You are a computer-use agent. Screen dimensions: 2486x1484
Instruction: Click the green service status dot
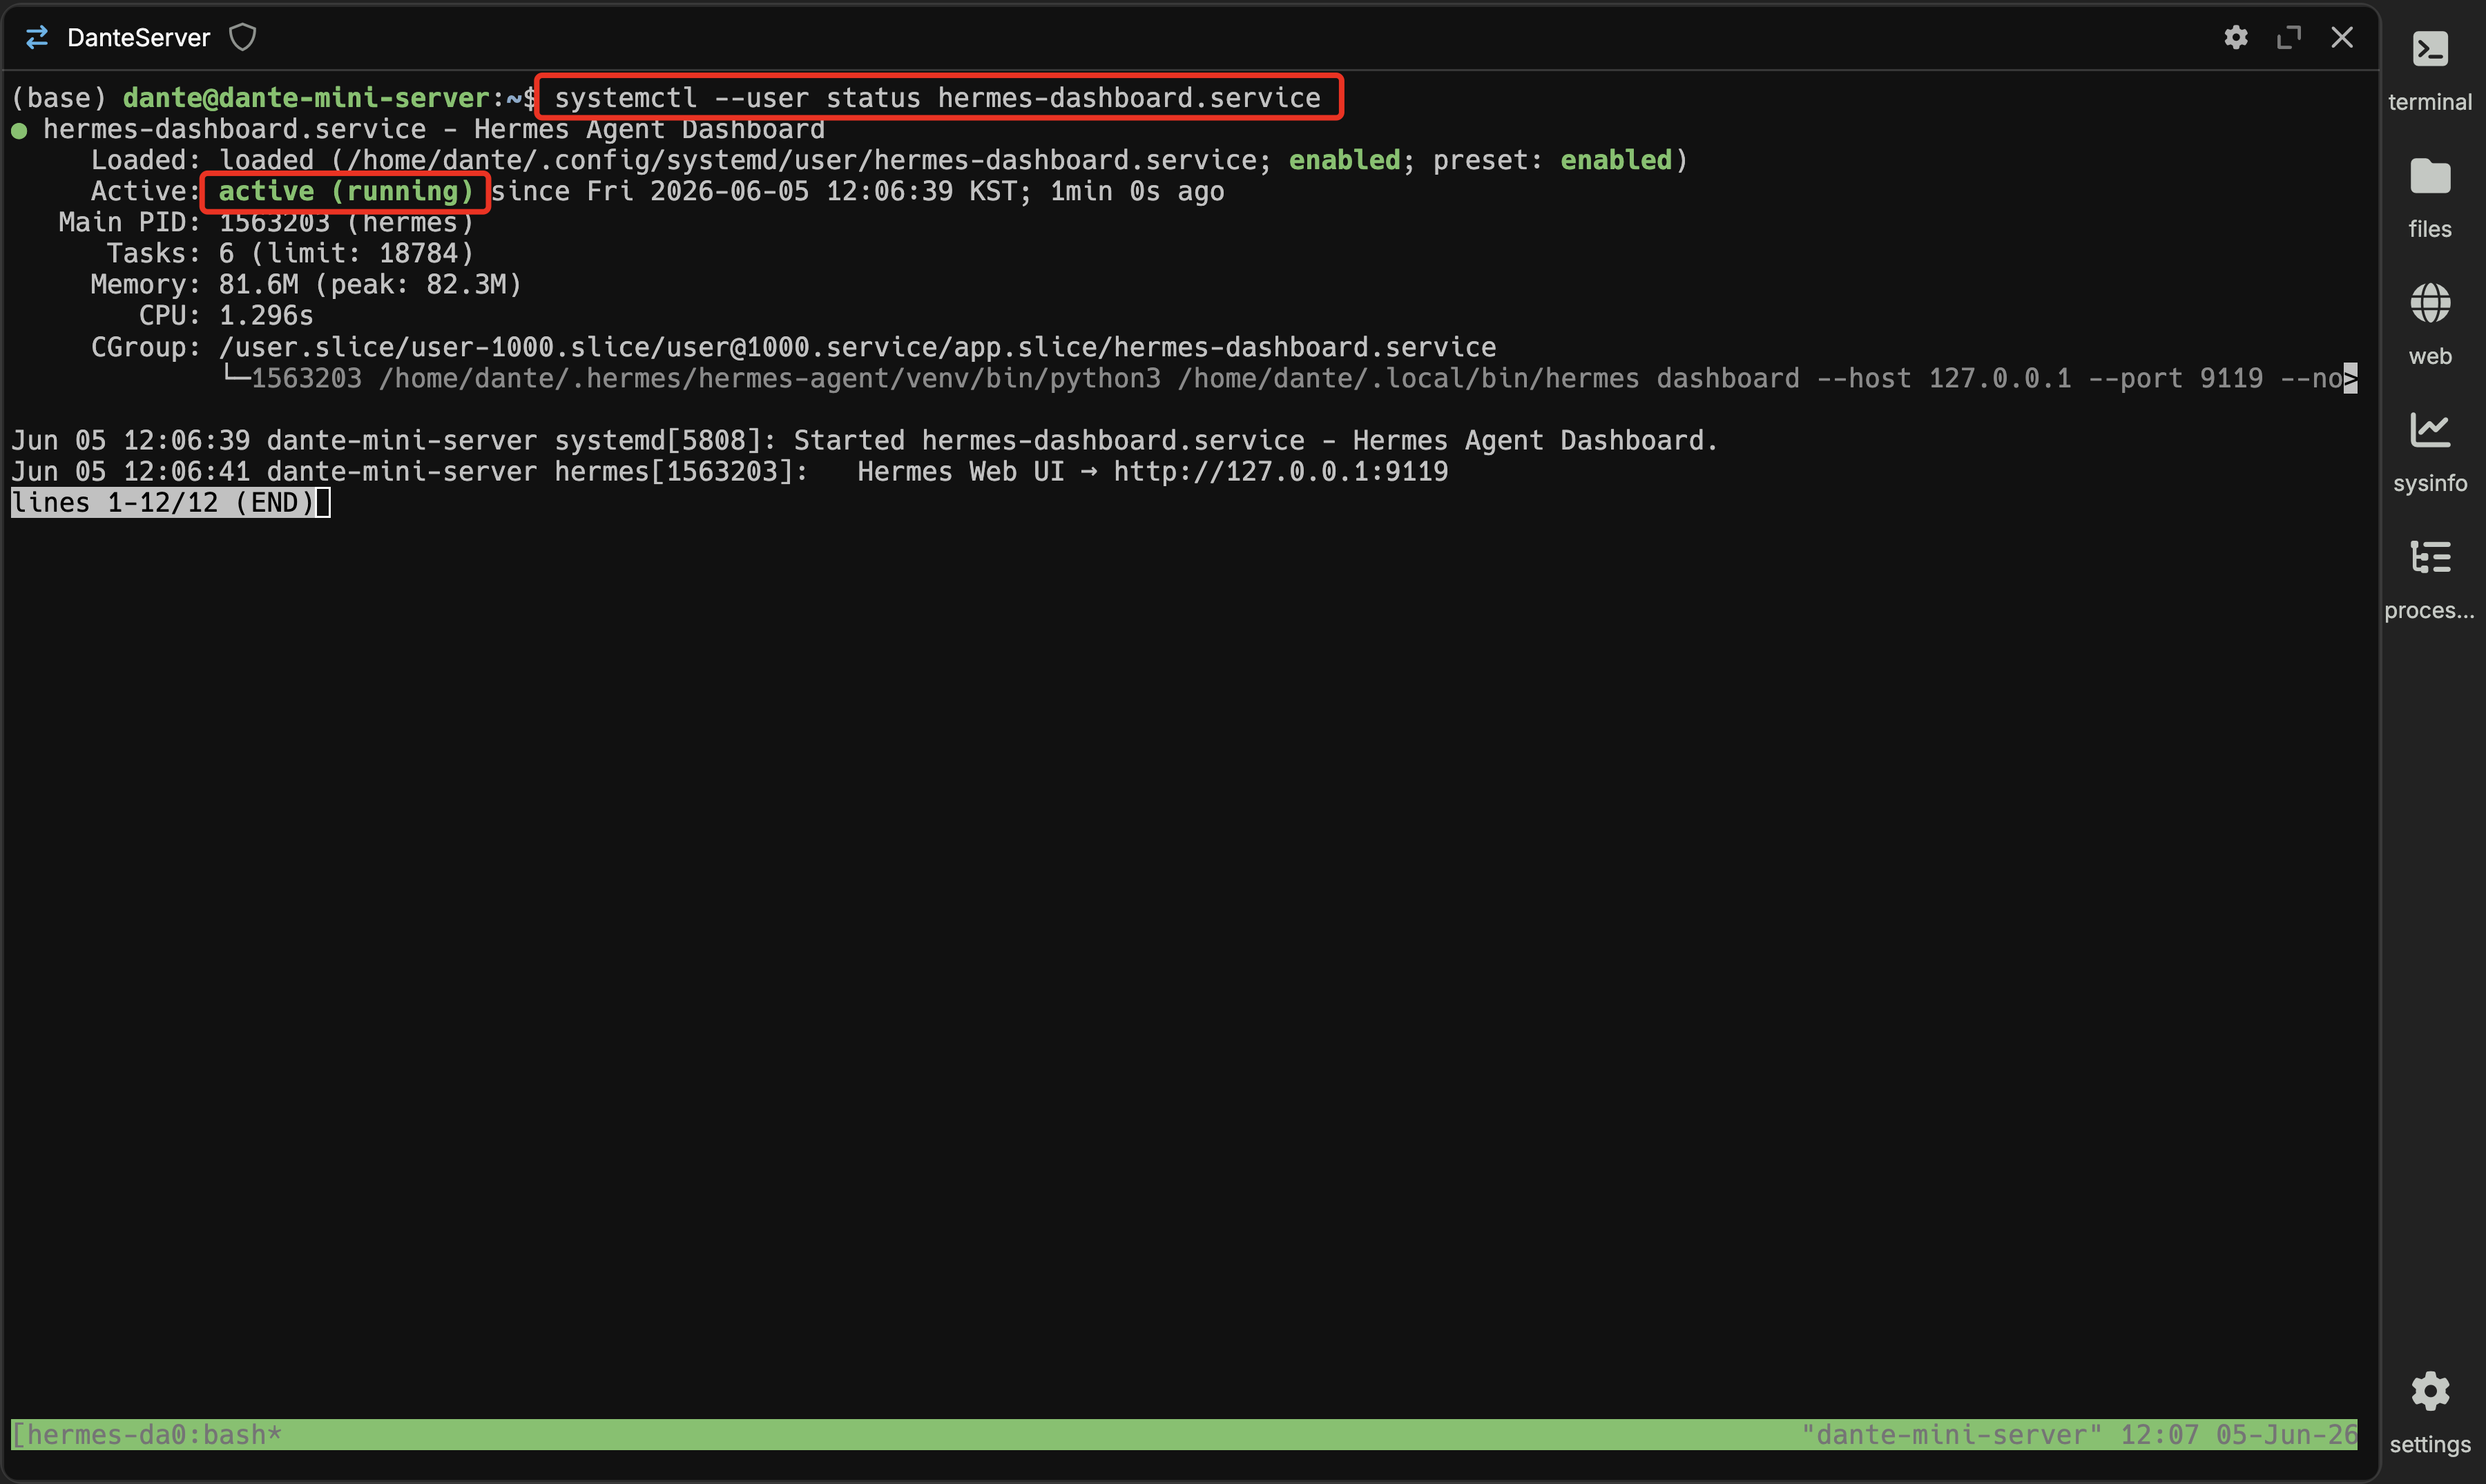pos(19,130)
